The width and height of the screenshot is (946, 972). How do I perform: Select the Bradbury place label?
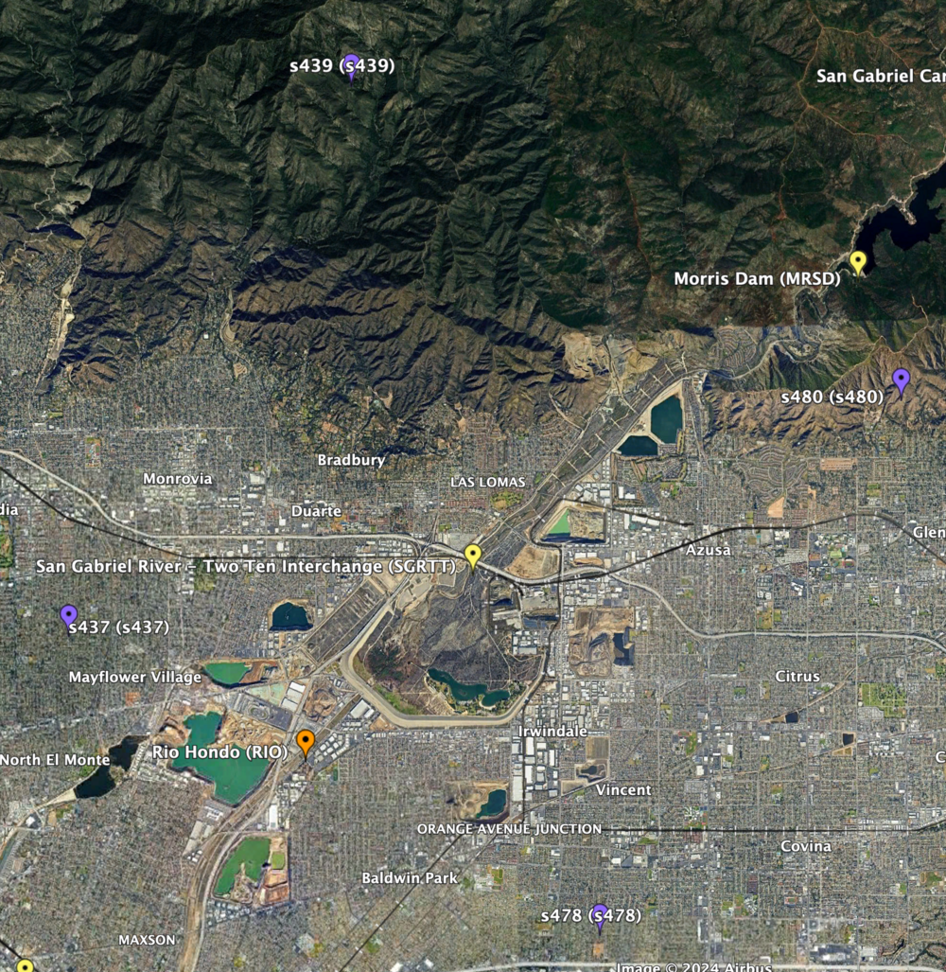point(351,460)
